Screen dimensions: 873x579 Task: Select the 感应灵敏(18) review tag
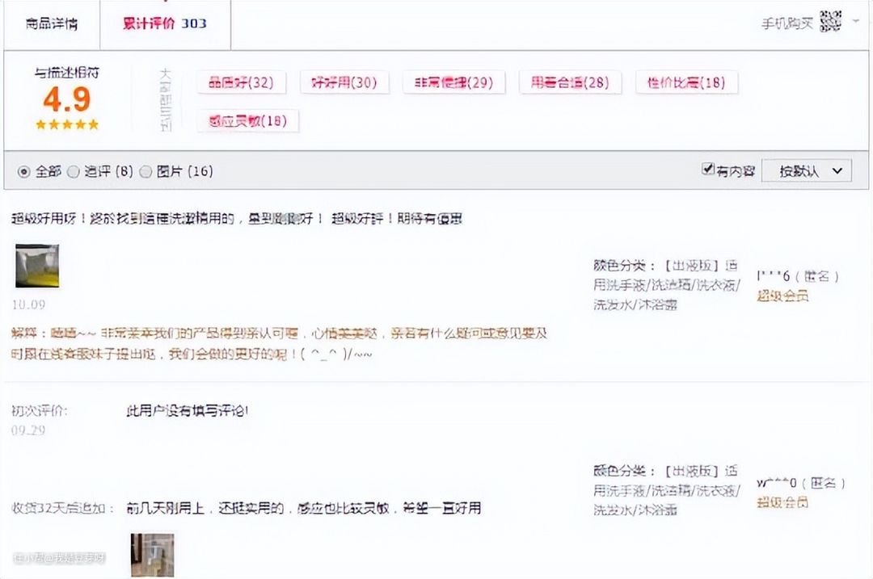pos(247,121)
